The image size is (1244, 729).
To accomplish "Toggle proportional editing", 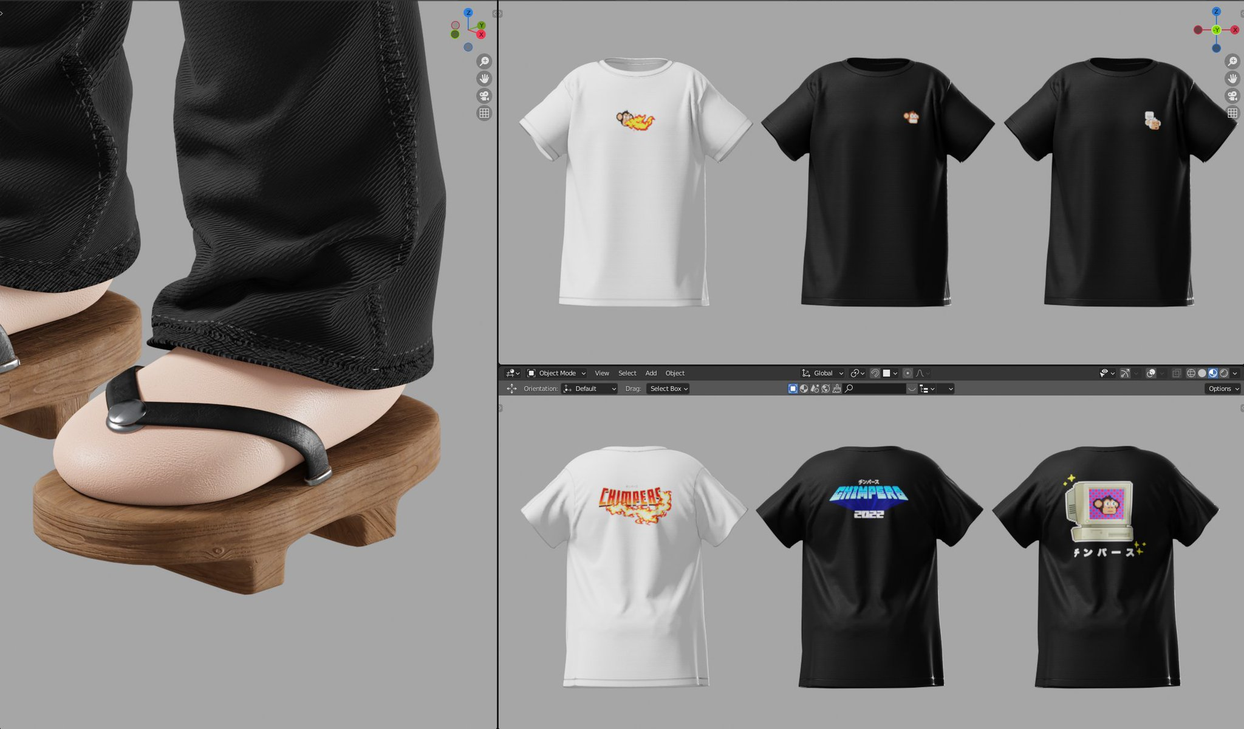I will tap(907, 373).
